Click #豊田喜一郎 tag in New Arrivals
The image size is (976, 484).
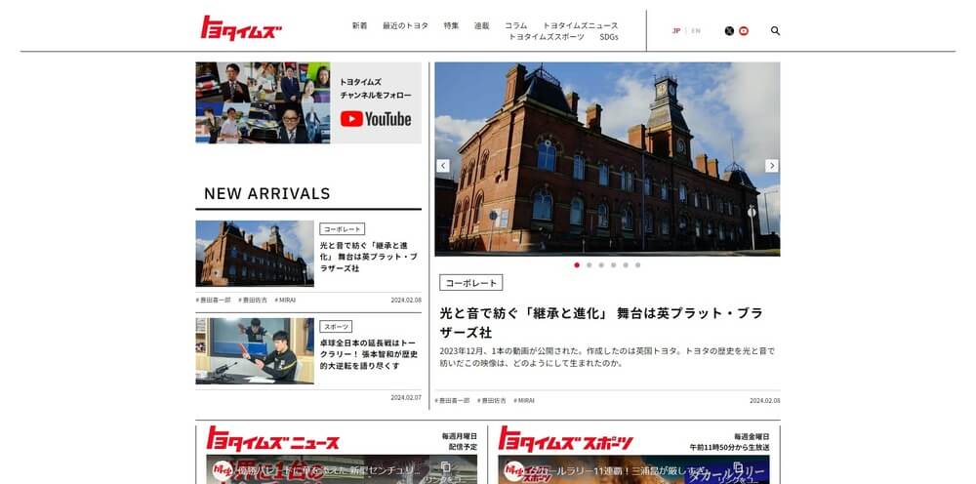214,300
